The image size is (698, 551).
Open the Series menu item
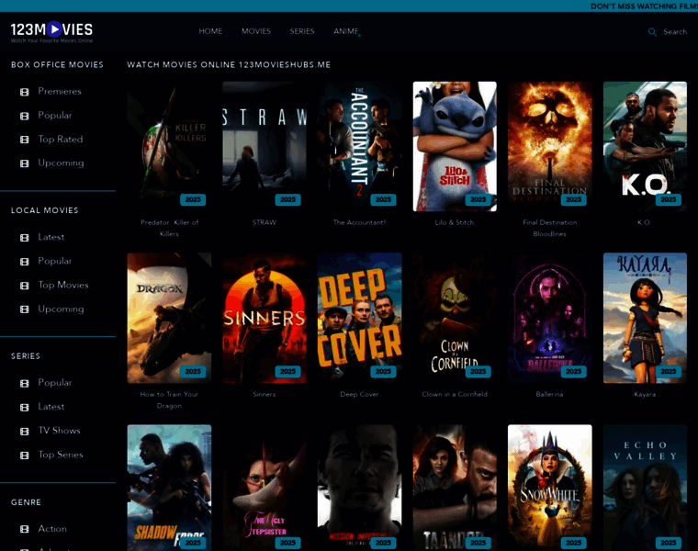[x=302, y=31]
